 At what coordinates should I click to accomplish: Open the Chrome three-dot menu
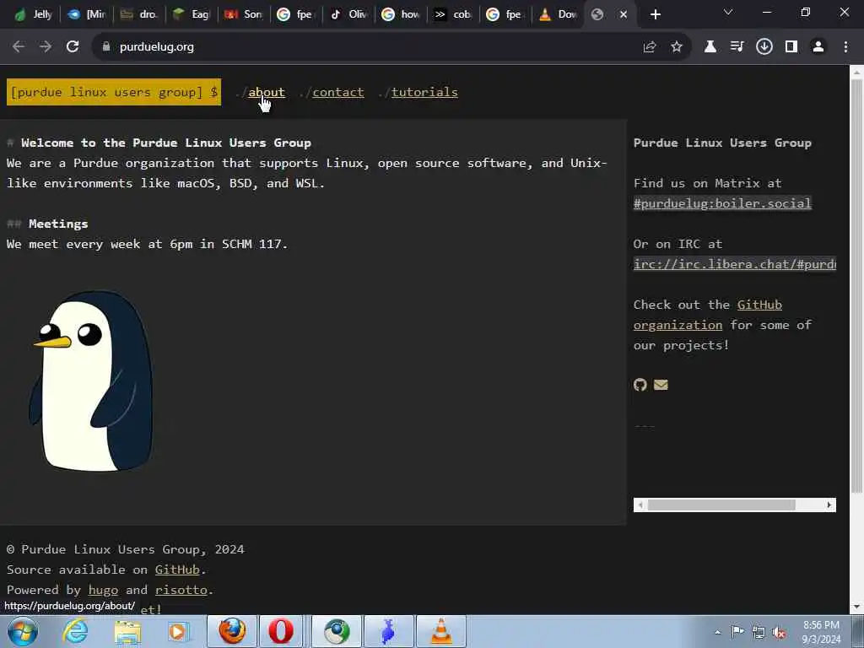845,47
